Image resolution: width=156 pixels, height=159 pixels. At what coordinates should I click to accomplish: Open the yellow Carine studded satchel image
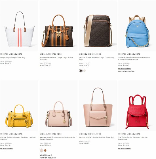tap(19, 106)
